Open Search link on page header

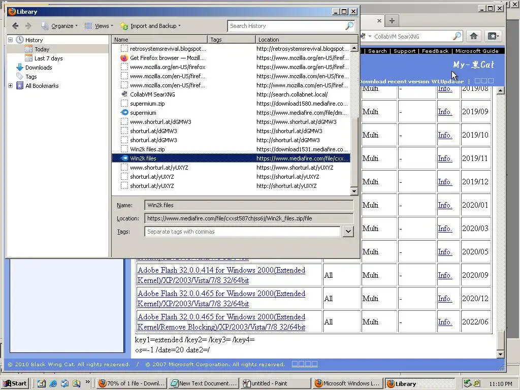point(377,51)
